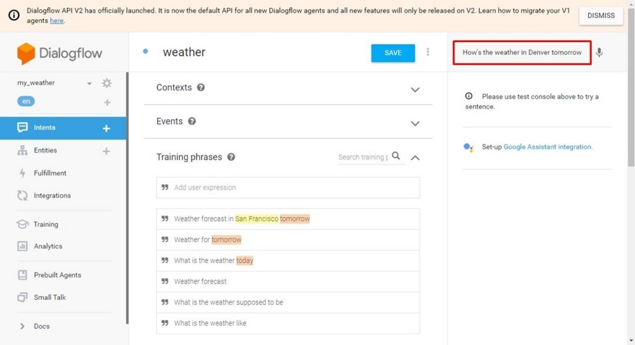Viewport: 635px width, 345px height.
Task: Click the Intents chat bubble icon
Action: (22, 128)
